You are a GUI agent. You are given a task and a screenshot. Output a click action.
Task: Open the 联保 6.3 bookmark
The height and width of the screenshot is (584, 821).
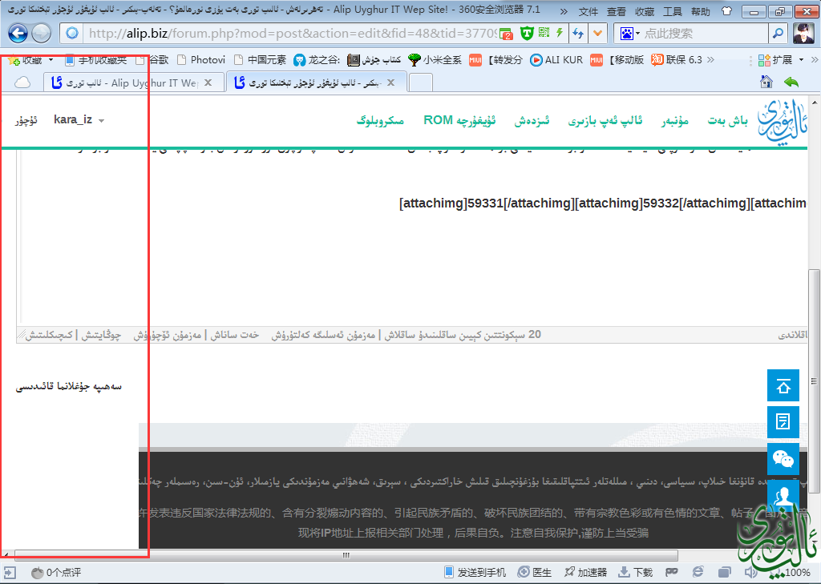(677, 60)
